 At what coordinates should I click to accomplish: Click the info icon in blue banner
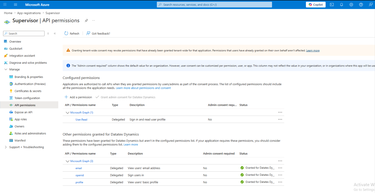pyautogui.click(x=68, y=66)
